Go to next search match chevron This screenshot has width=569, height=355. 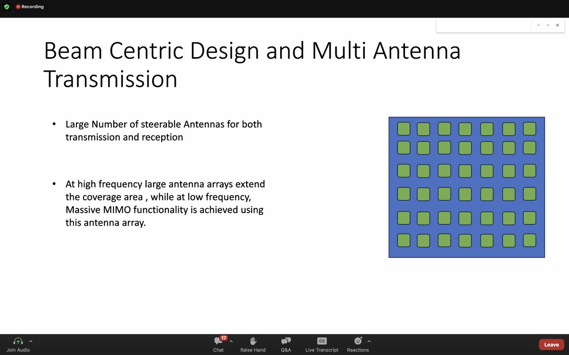click(x=548, y=25)
